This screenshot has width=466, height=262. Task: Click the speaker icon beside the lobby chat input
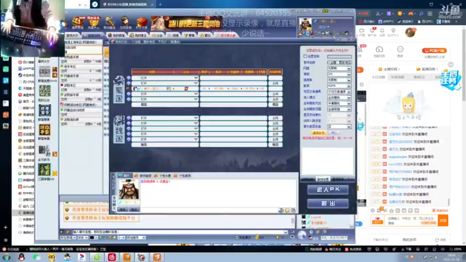coord(62,232)
